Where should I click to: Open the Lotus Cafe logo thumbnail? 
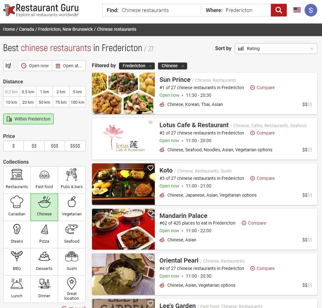[x=123, y=139]
